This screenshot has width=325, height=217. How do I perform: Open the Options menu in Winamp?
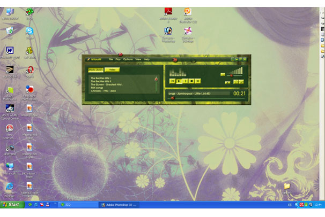pyautogui.click(x=128, y=59)
